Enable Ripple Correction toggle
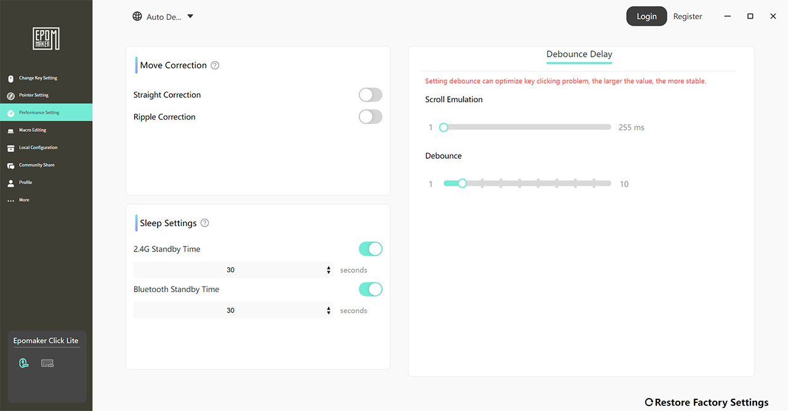Viewport: 788px width, 411px height. coord(371,116)
